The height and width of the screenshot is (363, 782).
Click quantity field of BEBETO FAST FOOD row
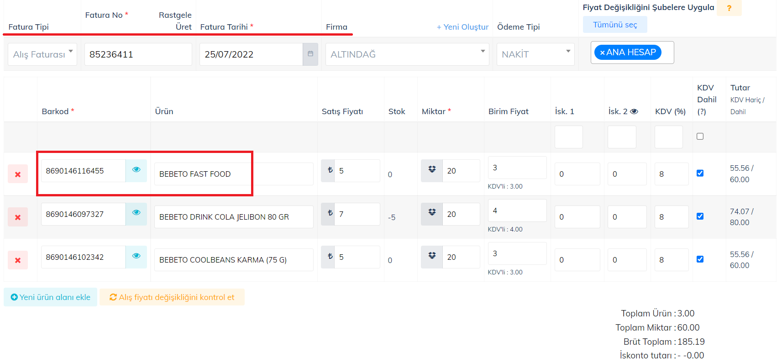461,170
